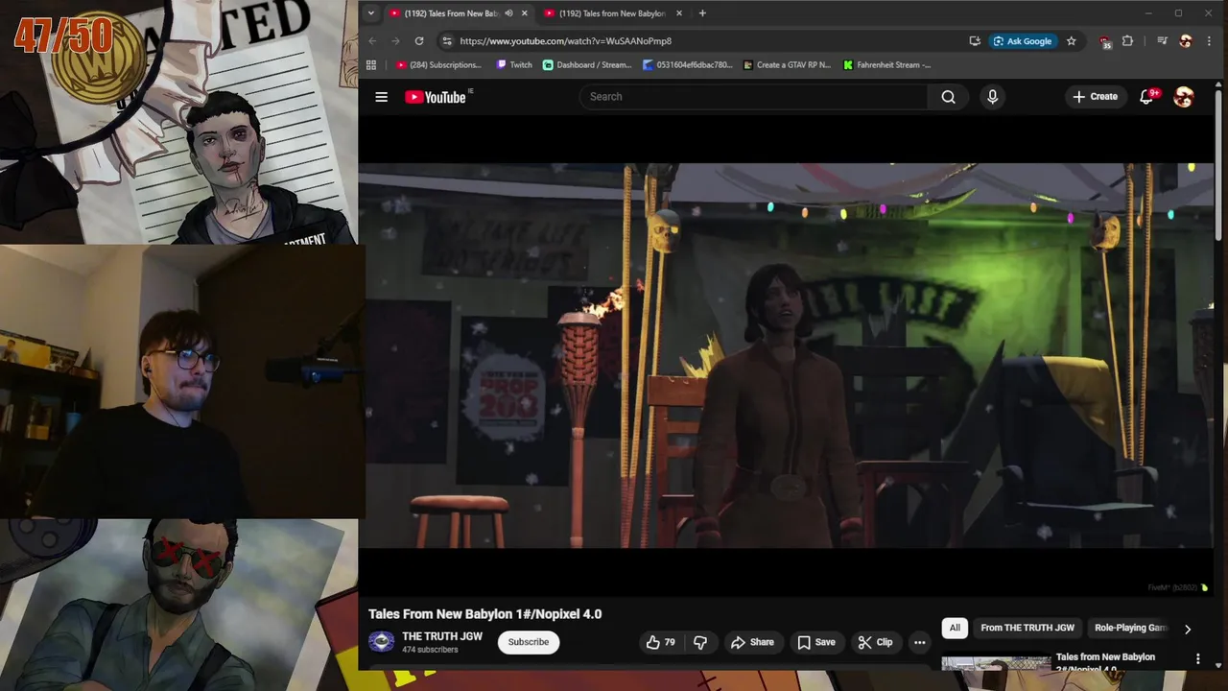The width and height of the screenshot is (1228, 691).
Task: Switch to second Tales from New Babylon tab
Action: pos(612,13)
